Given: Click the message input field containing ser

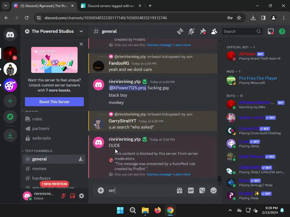Looking at the screenshot, I should click(x=140, y=190).
